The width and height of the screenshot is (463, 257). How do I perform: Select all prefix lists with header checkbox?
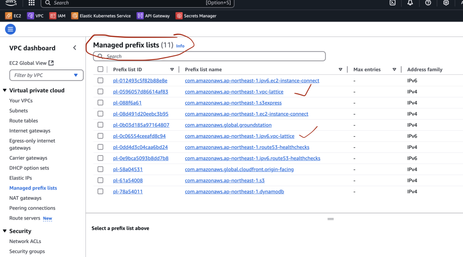point(100,69)
